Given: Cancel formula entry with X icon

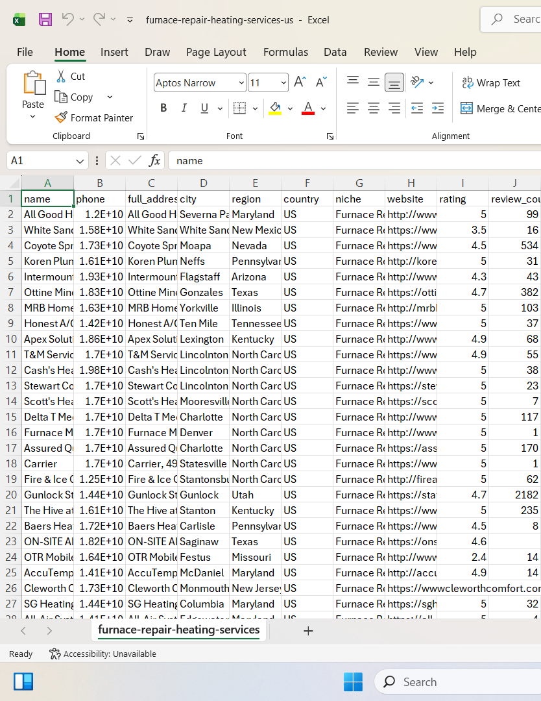Looking at the screenshot, I should coord(115,160).
